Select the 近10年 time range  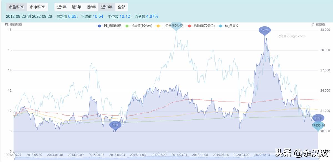[107, 7]
